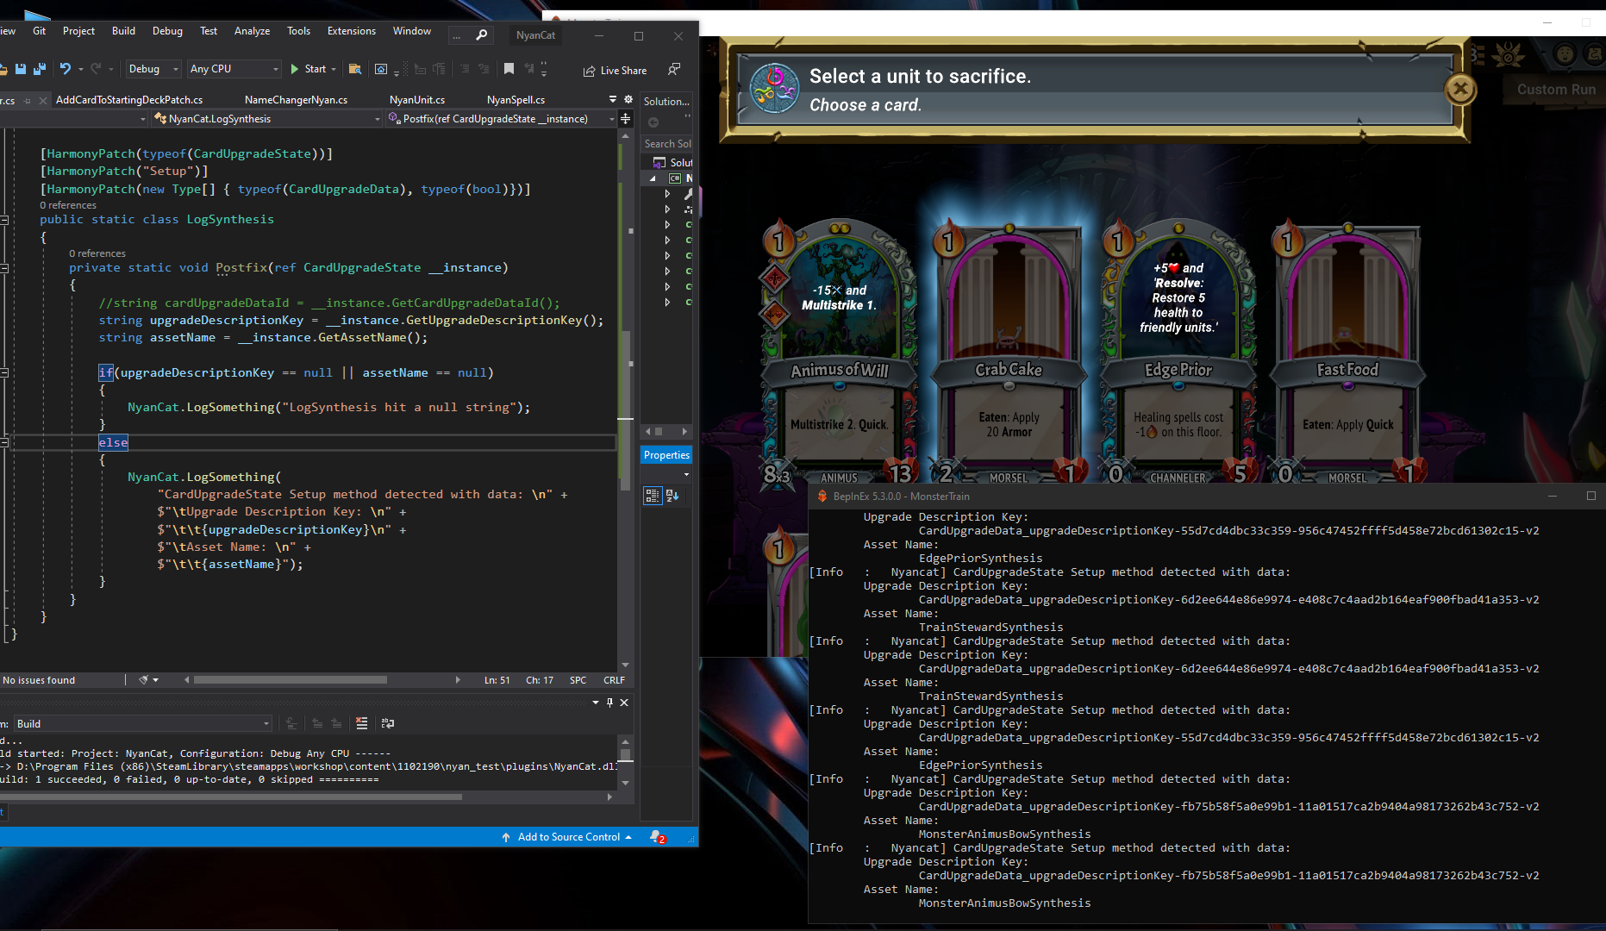
Task: Click Add to Source Control
Action: click(568, 837)
